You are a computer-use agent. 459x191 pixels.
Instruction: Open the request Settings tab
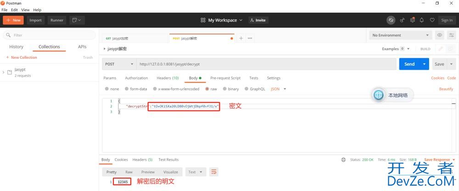[274, 78]
